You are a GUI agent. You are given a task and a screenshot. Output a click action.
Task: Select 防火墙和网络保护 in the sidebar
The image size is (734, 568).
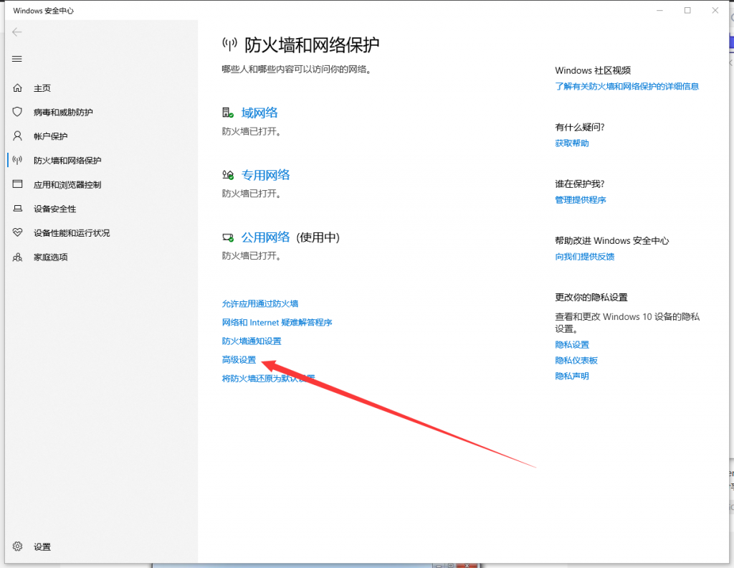67,161
